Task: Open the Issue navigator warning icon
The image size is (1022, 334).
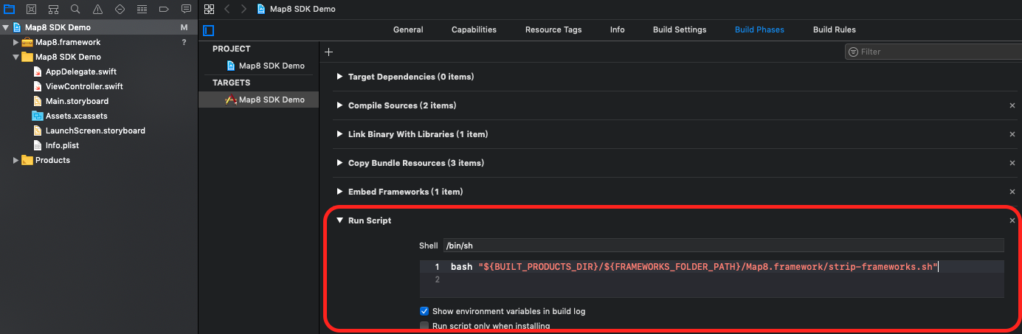Action: pos(97,9)
